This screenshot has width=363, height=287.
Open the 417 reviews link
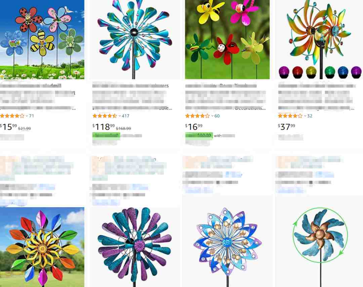[125, 116]
